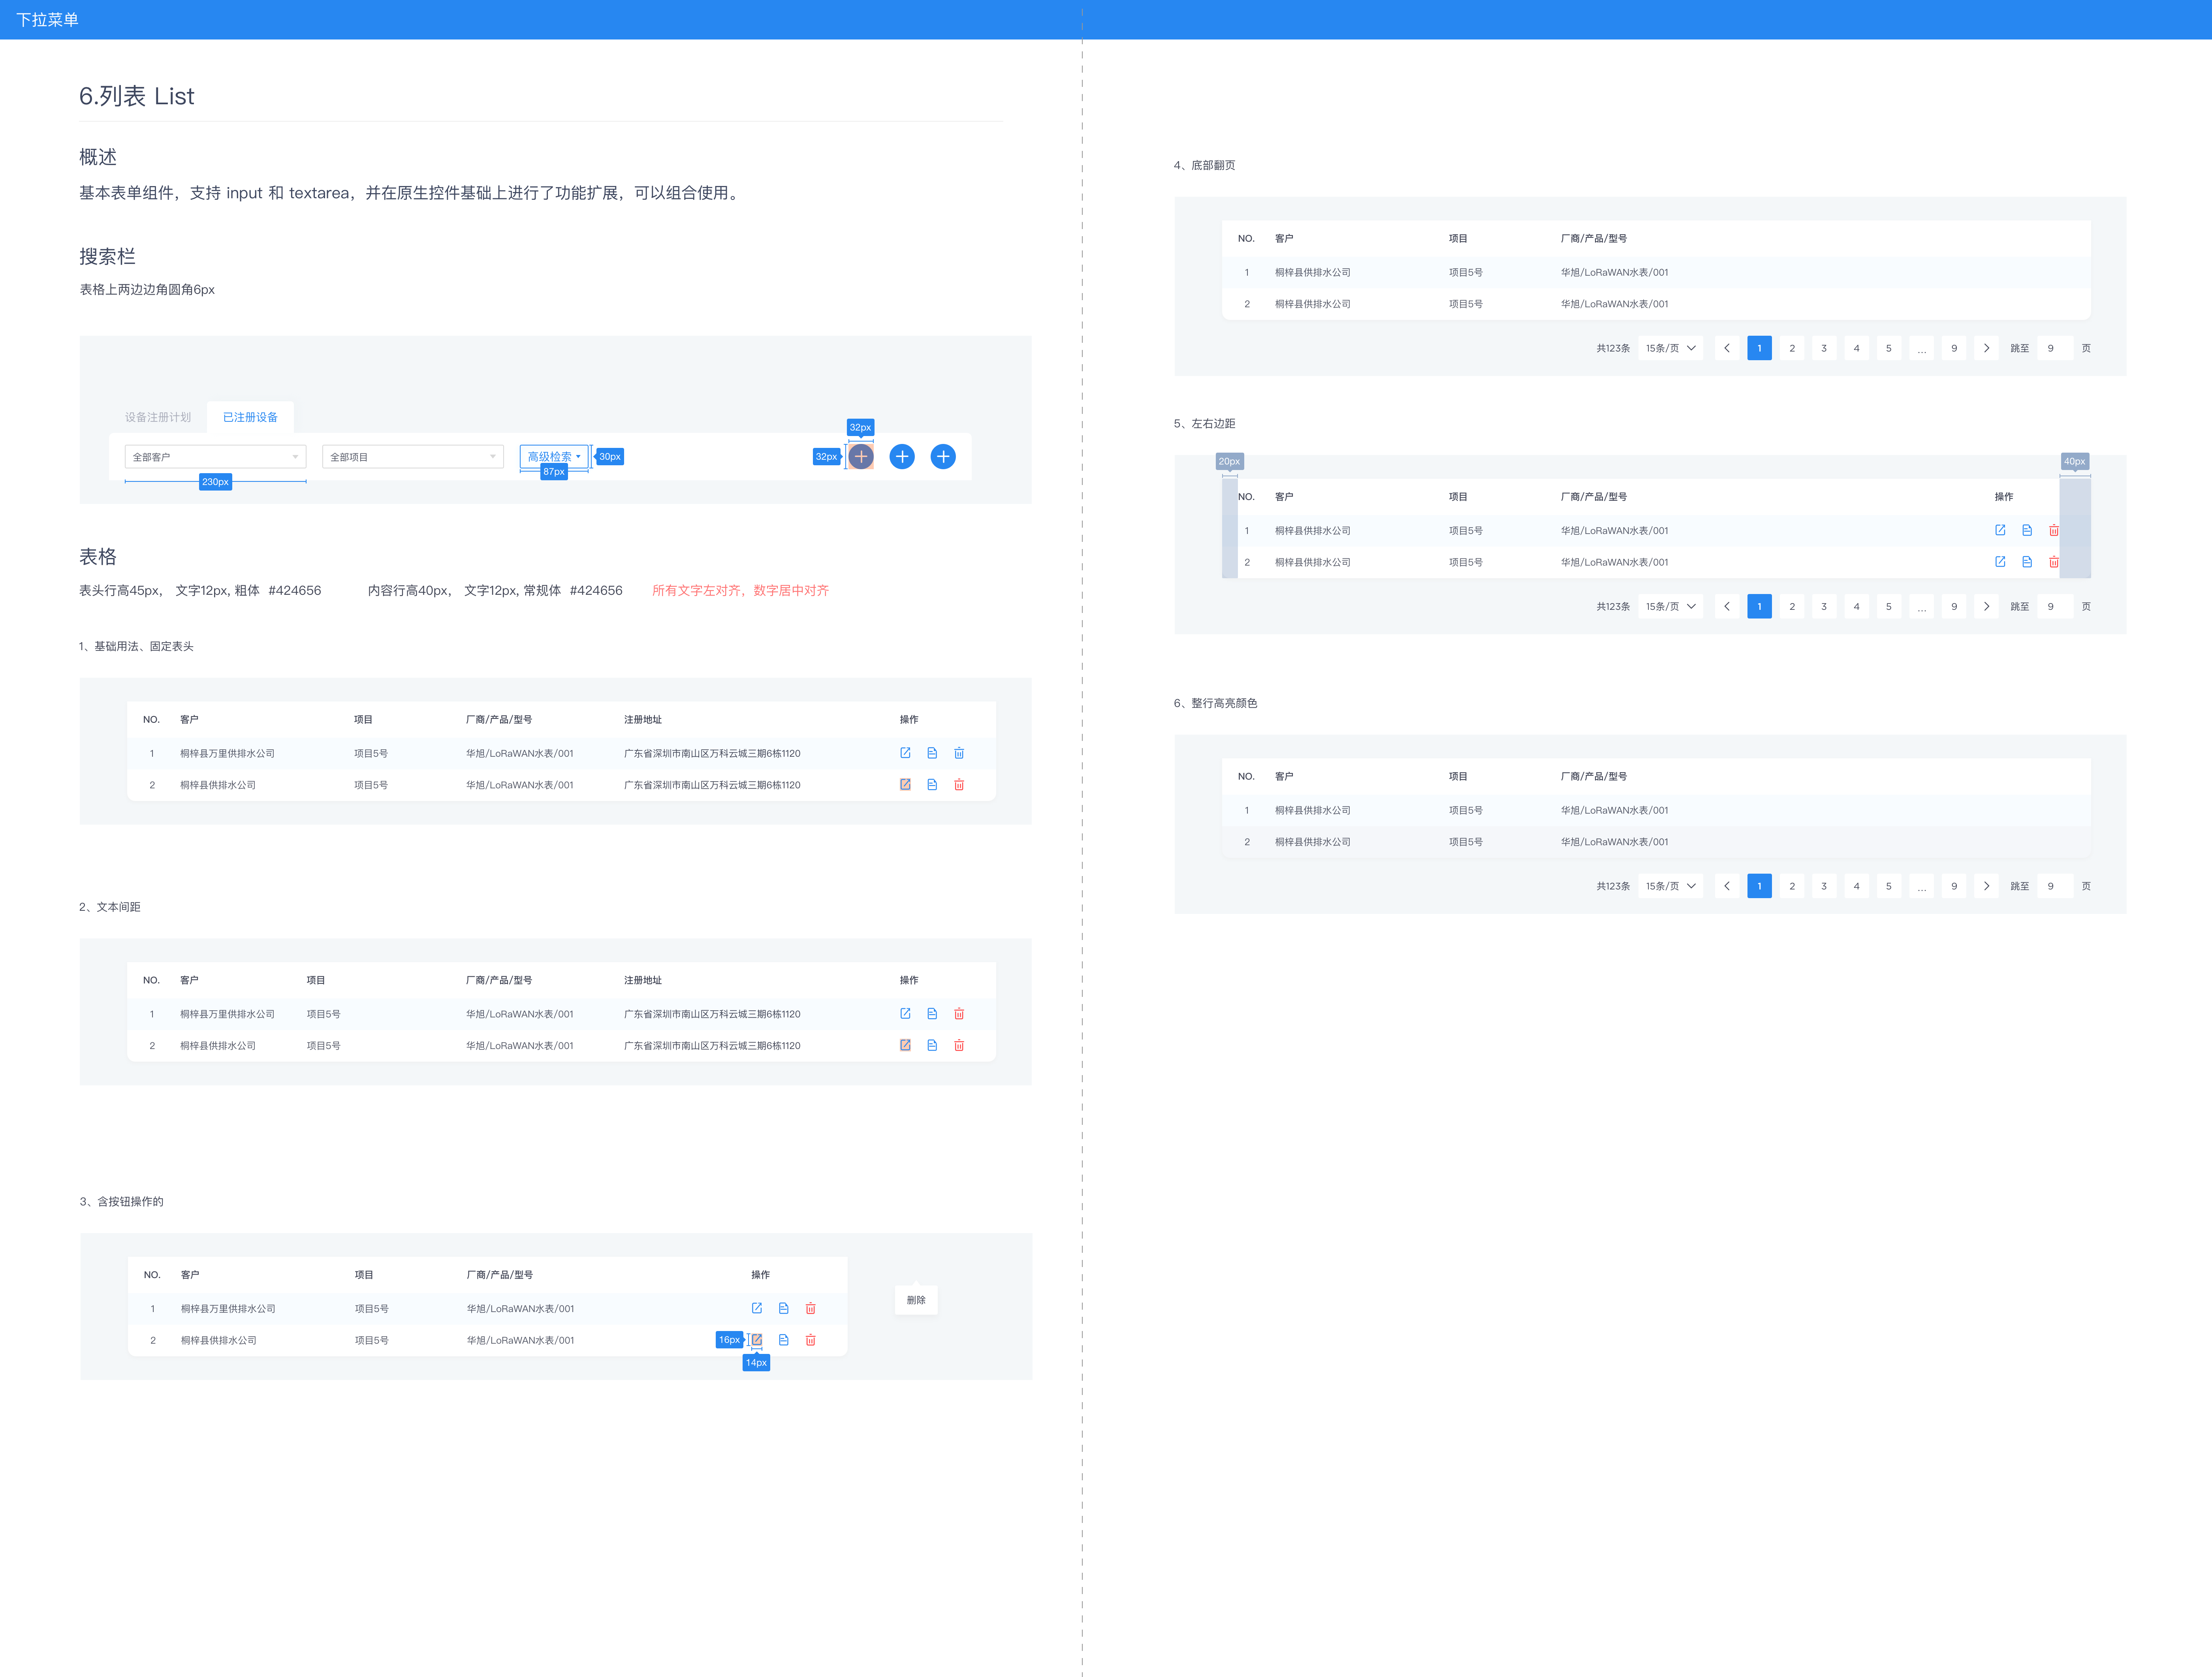2212x1677 pixels.
Task: Select page 2 in 底部翻页 pagination
Action: 1792,348
